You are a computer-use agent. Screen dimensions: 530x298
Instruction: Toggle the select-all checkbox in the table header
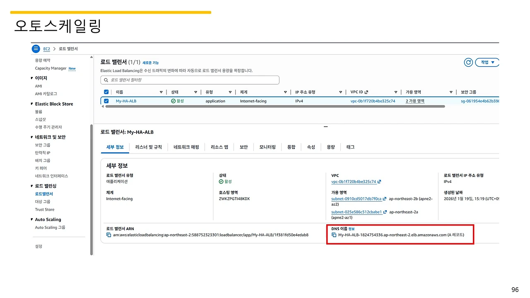pyautogui.click(x=106, y=92)
